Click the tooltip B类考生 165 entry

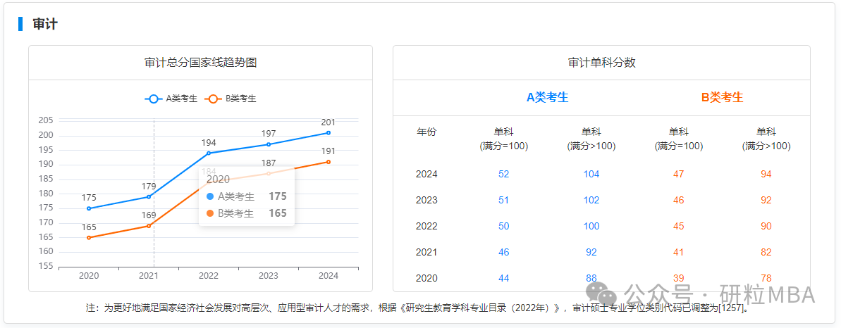[246, 213]
